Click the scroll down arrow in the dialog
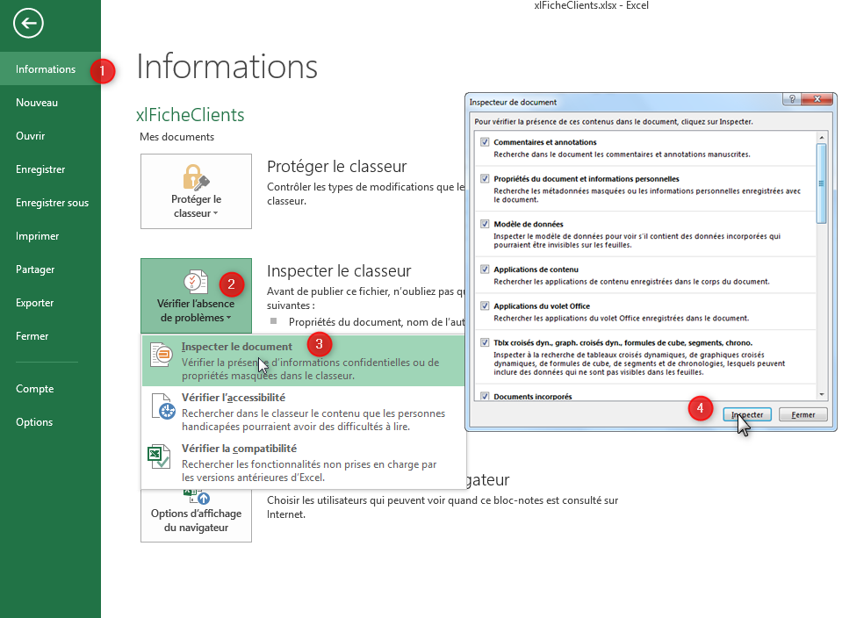842x618 pixels. pyautogui.click(x=822, y=395)
